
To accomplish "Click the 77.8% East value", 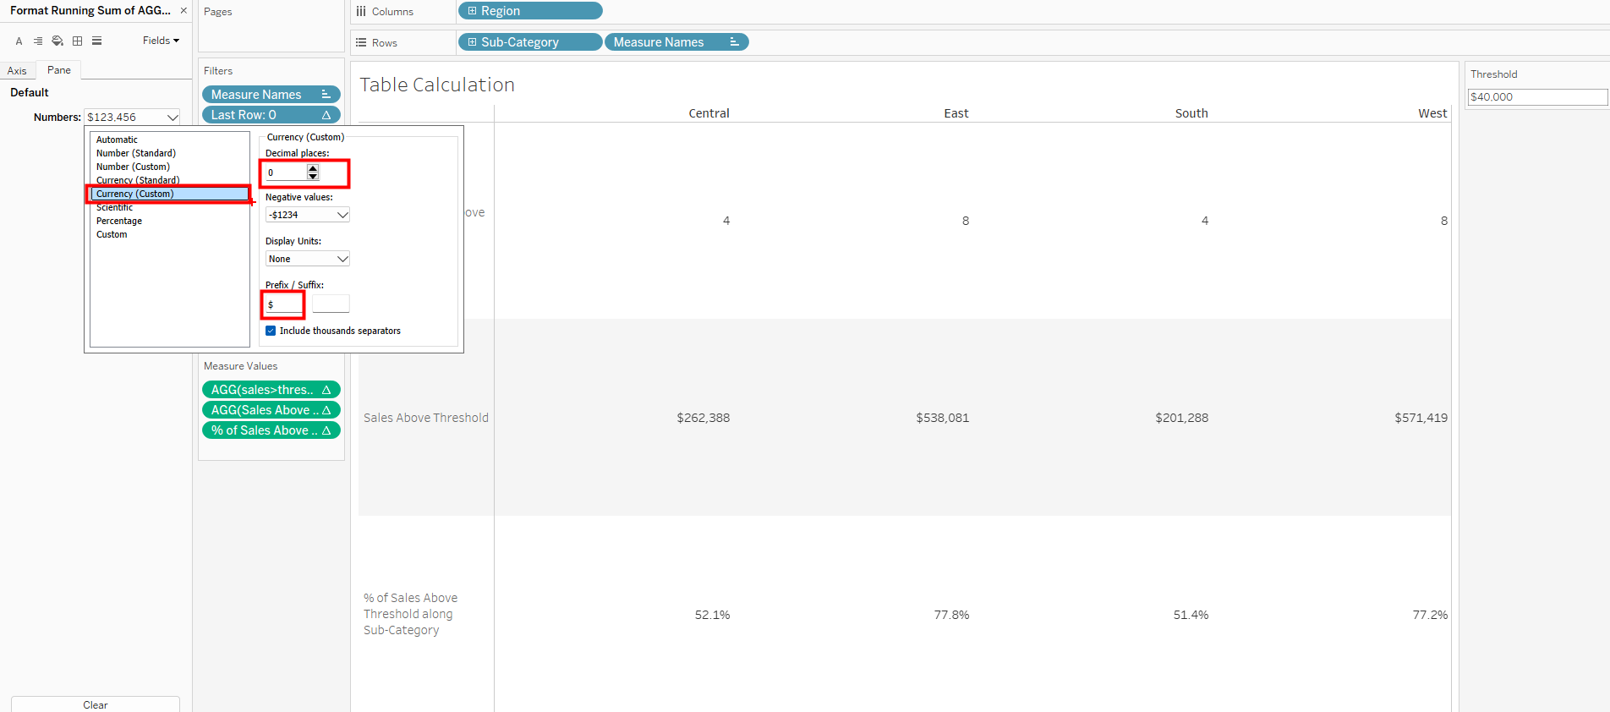I will [951, 615].
